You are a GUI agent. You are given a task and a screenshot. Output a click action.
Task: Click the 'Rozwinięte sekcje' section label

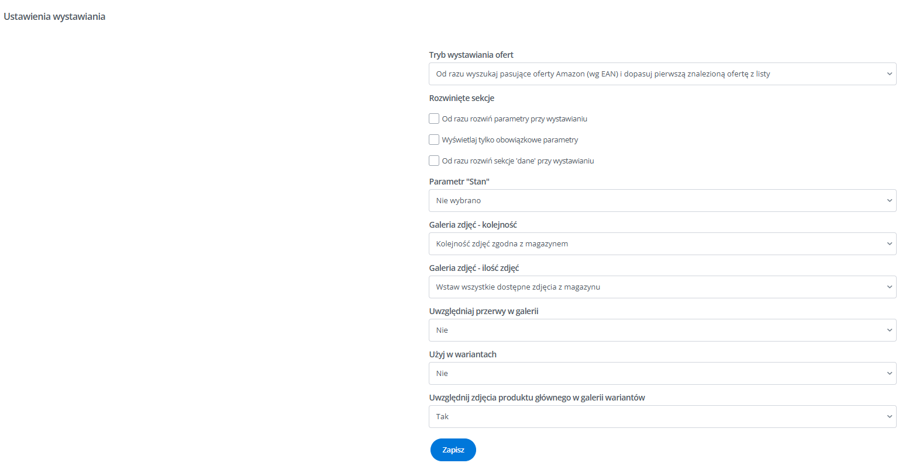click(x=461, y=98)
